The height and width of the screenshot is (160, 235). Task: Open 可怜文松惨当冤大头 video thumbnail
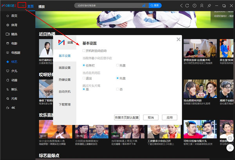click(200, 129)
